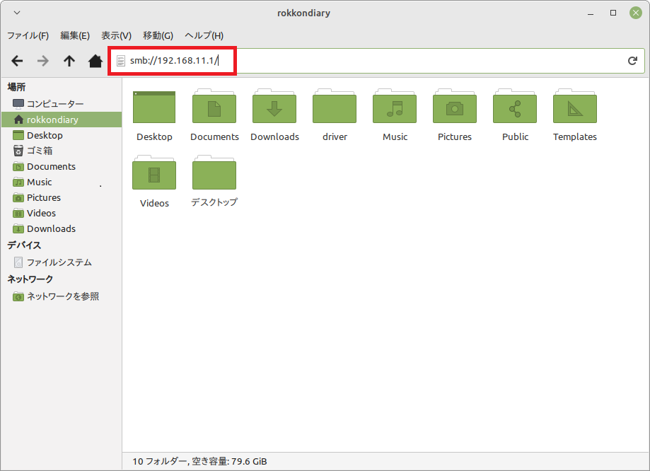The height and width of the screenshot is (471, 650).
Task: Collapse the デバイス sidebar section header
Action: 24,245
